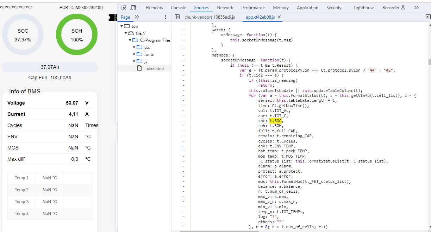The image size is (431, 232).
Task: Click the Temp 2 cell
Action: tap(22, 190)
